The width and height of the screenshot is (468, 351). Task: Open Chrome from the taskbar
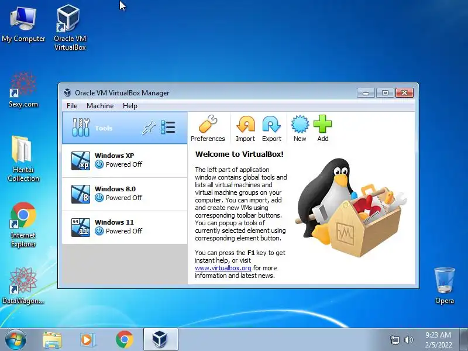click(125, 340)
